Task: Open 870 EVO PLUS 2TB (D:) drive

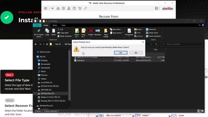Action: pos(50,86)
